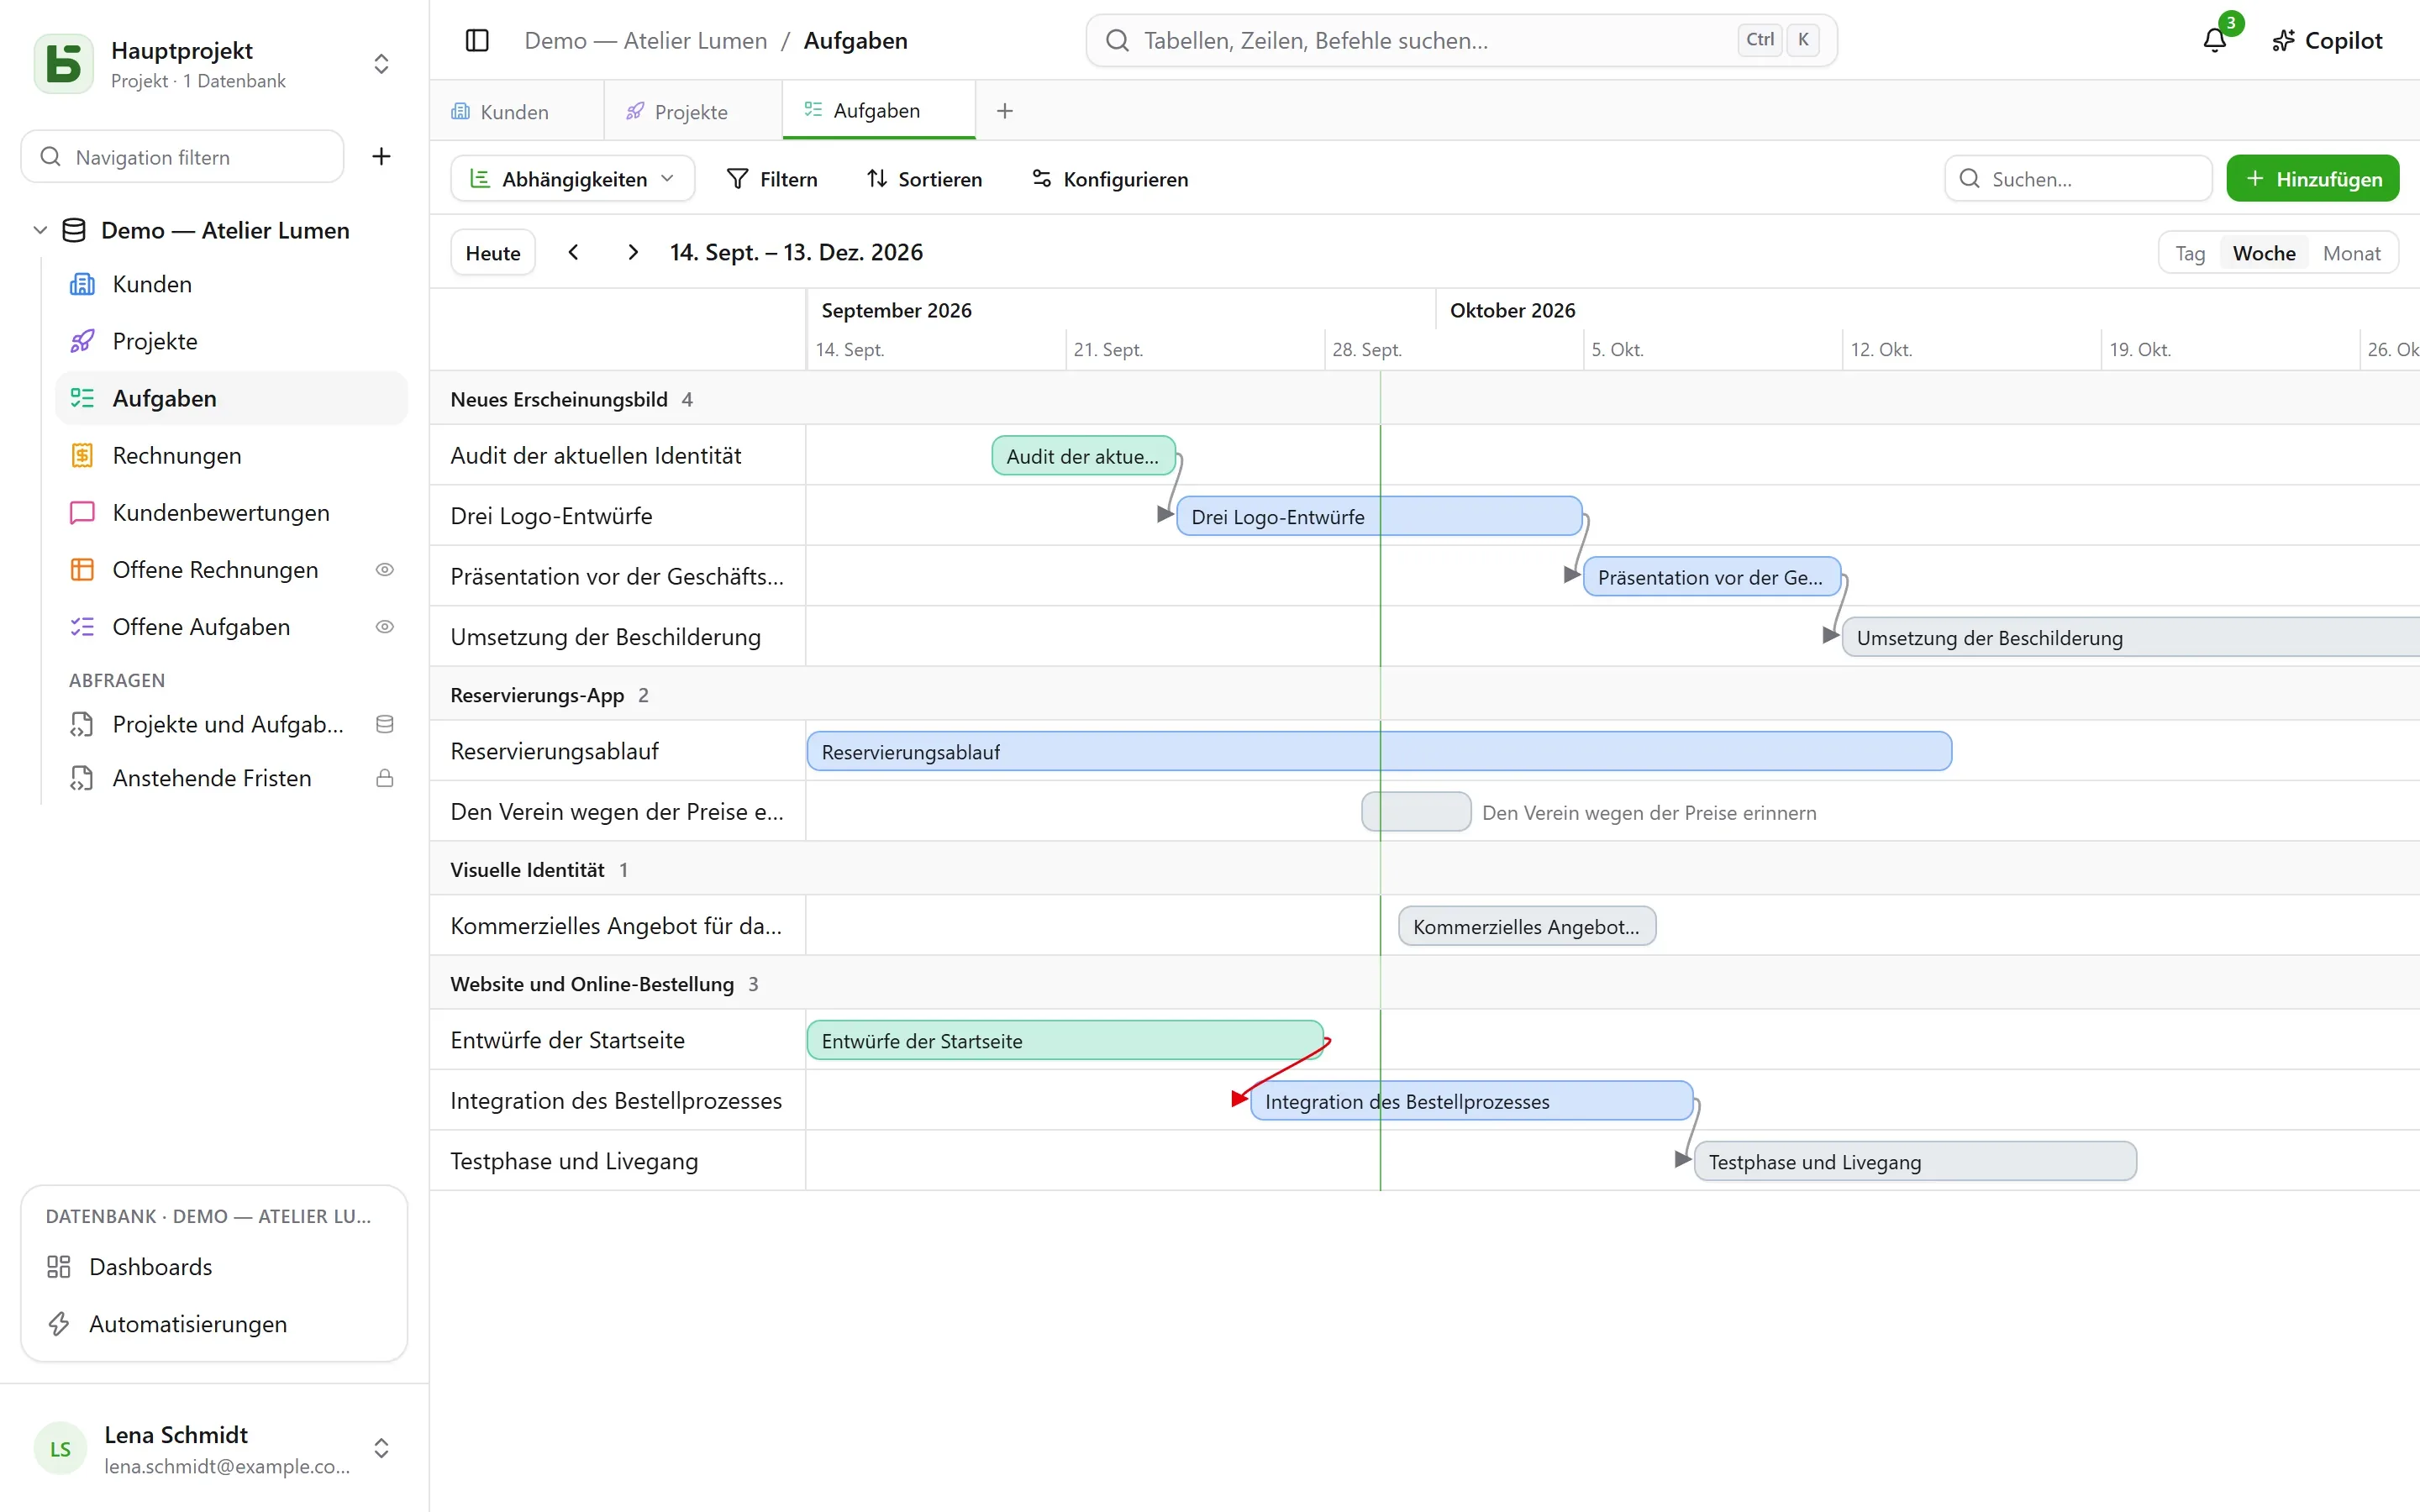2420x1512 pixels.
Task: Go to previous date range
Action: [x=573, y=252]
